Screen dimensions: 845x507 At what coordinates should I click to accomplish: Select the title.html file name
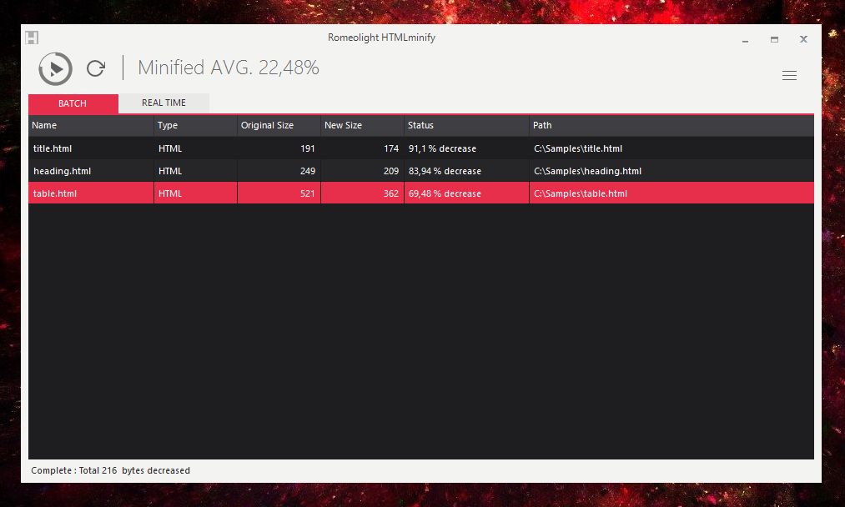[53, 148]
